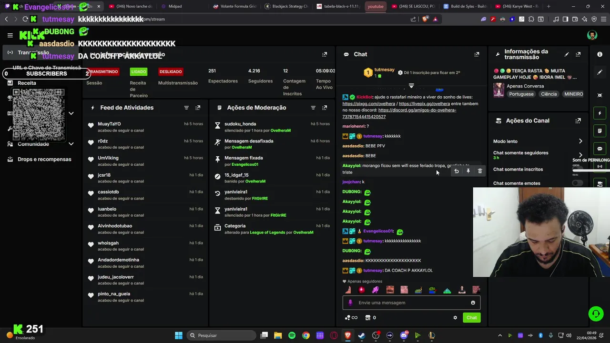The height and width of the screenshot is (343, 610).
Task: Open the emoji picker in message box
Action: tap(473, 303)
